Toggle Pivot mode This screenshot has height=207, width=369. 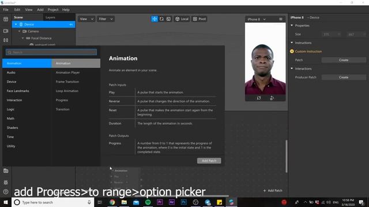[x=199, y=19]
